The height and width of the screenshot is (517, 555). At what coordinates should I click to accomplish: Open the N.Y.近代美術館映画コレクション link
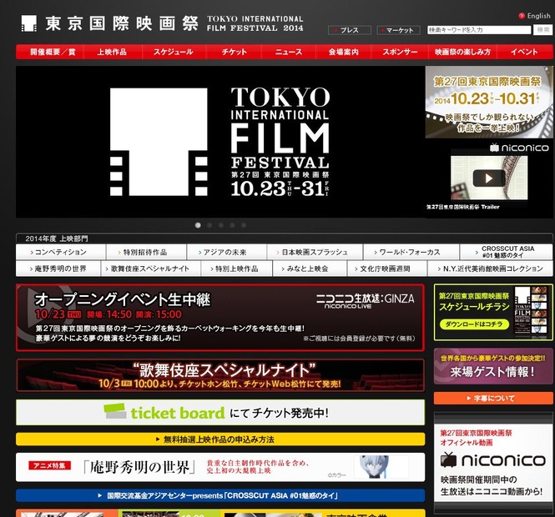(x=490, y=269)
